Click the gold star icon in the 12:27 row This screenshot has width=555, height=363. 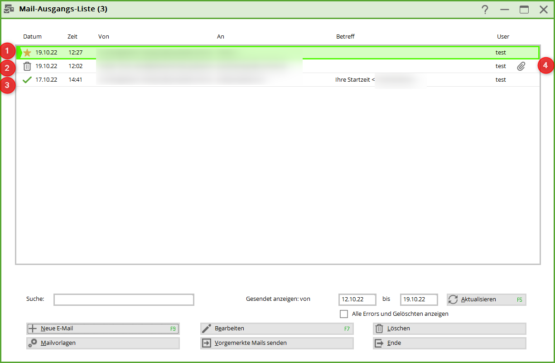coord(27,53)
